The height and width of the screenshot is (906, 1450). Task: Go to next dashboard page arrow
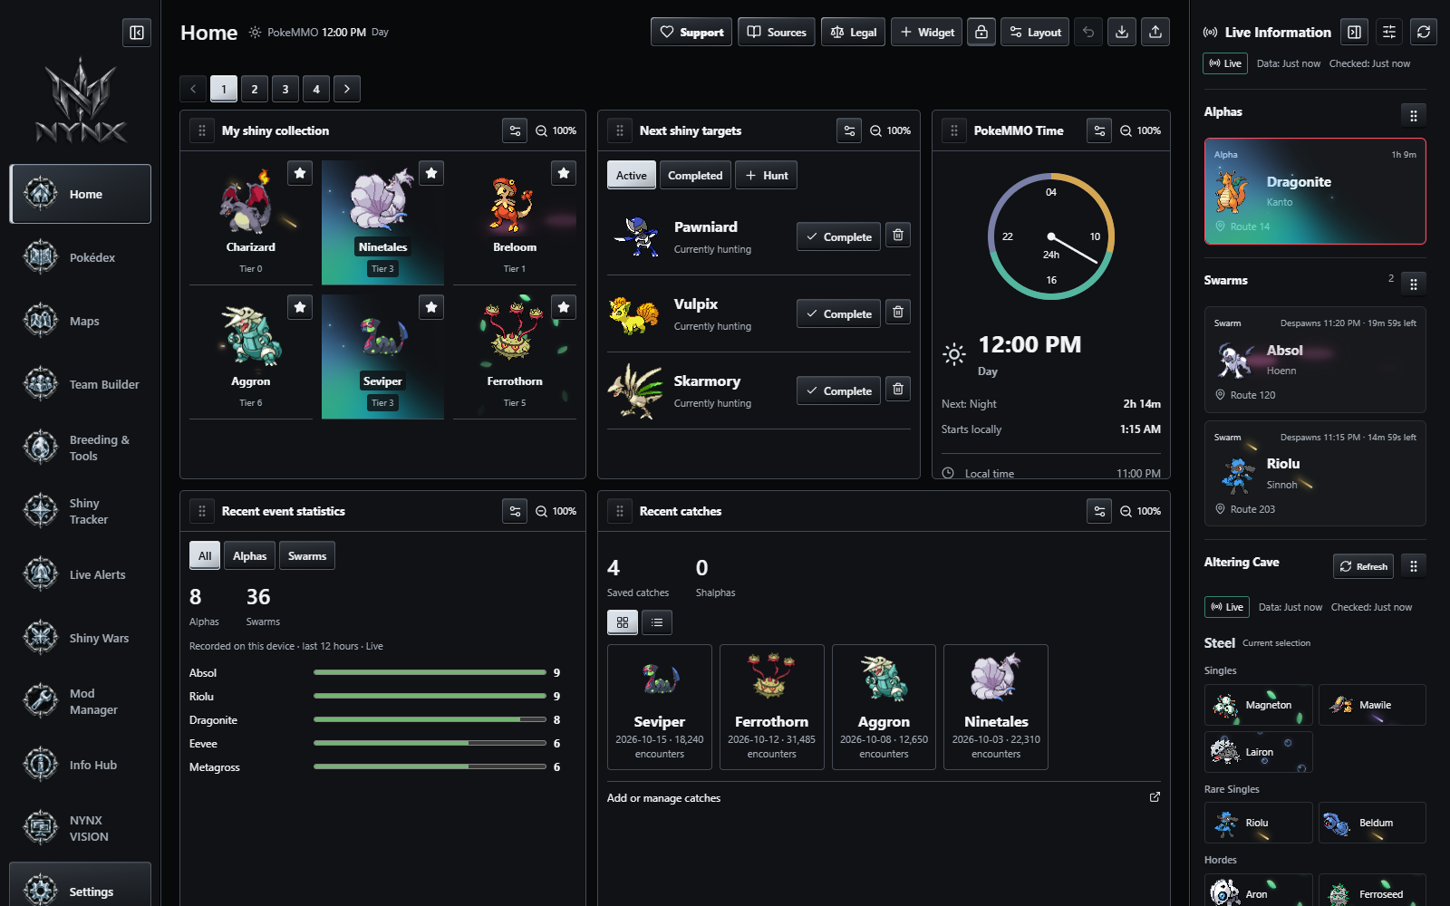[x=347, y=89]
